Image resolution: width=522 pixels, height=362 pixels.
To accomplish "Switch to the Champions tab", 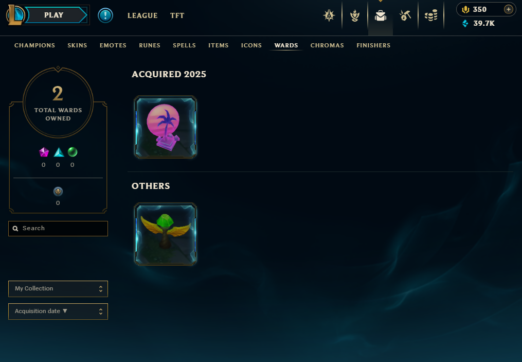I will 34,45.
